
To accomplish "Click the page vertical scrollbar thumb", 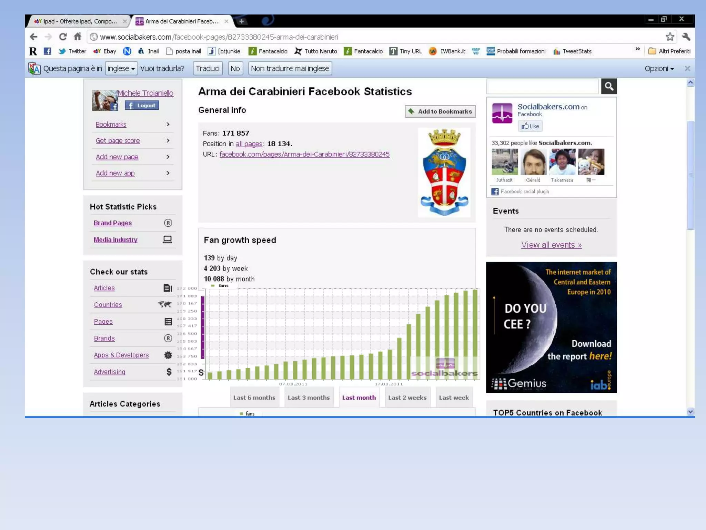I will [x=690, y=175].
